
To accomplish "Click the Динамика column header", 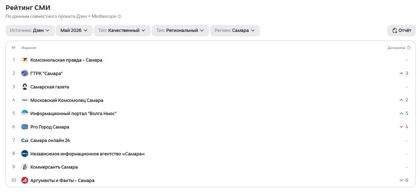I will 396,48.
